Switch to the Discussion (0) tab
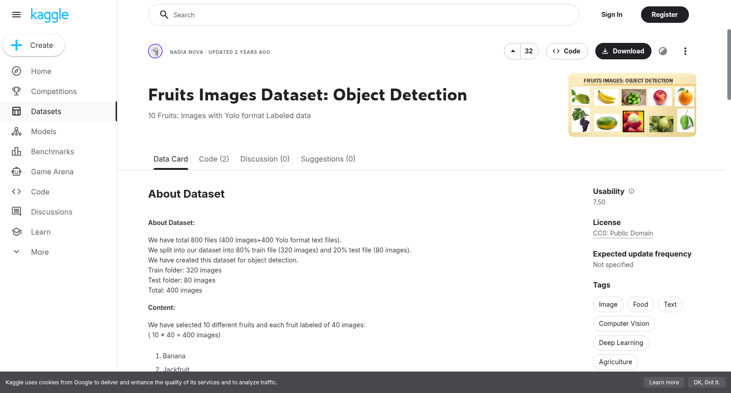Screen dimensions: 731x393 pyautogui.click(x=265, y=159)
